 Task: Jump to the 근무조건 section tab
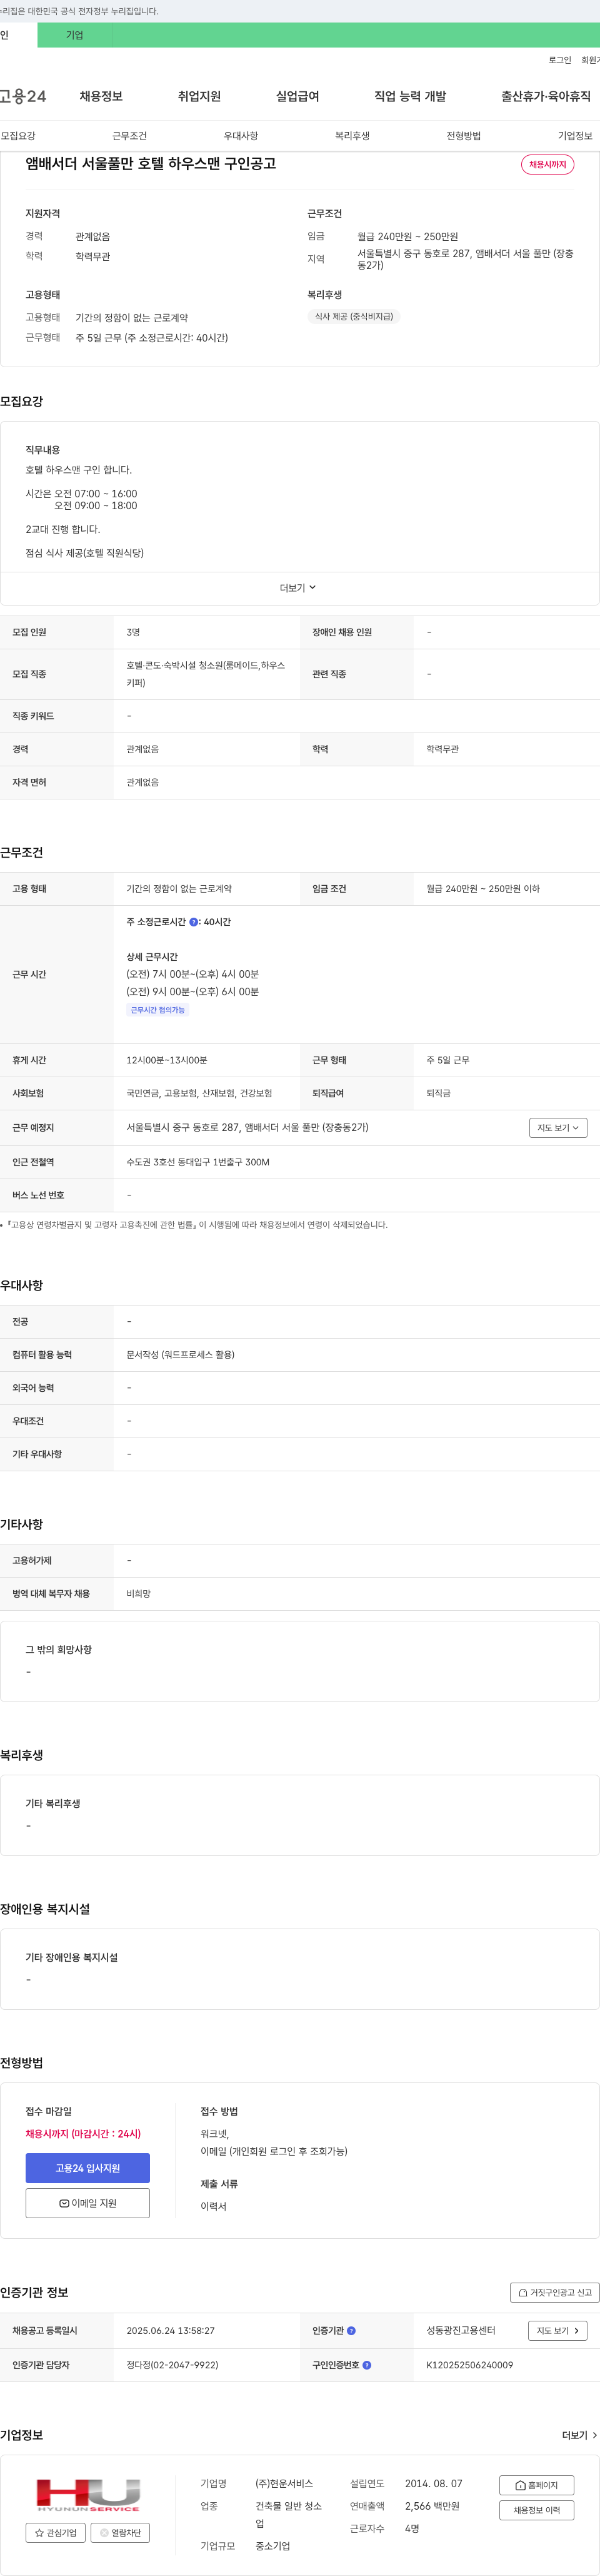click(130, 136)
